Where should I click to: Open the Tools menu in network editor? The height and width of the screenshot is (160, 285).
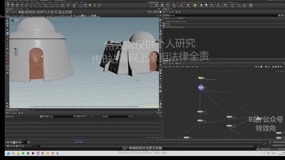pos(182,67)
